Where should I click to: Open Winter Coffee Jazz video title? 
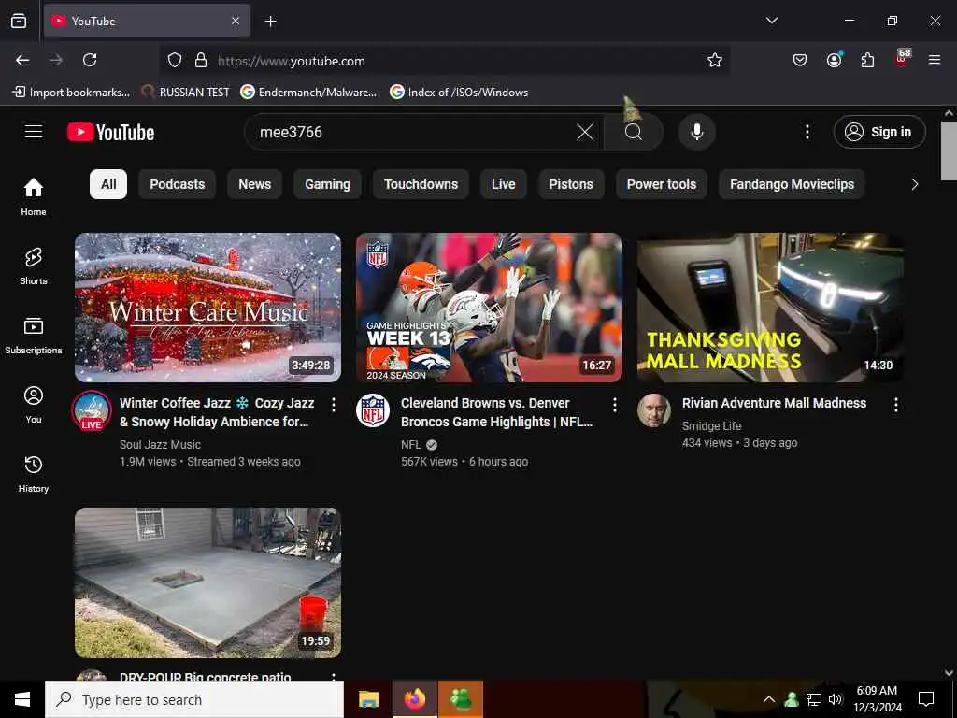[217, 412]
